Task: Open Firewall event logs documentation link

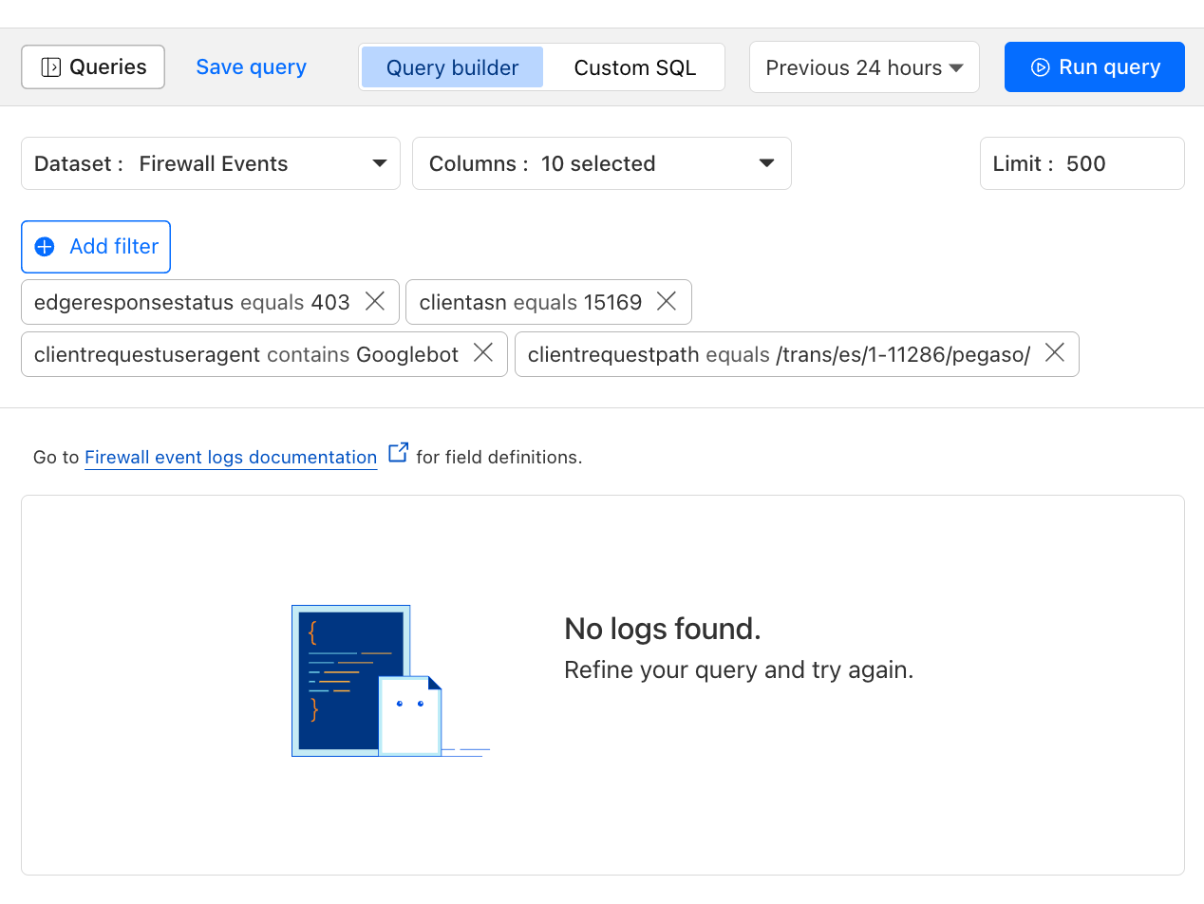Action: pyautogui.click(x=231, y=458)
